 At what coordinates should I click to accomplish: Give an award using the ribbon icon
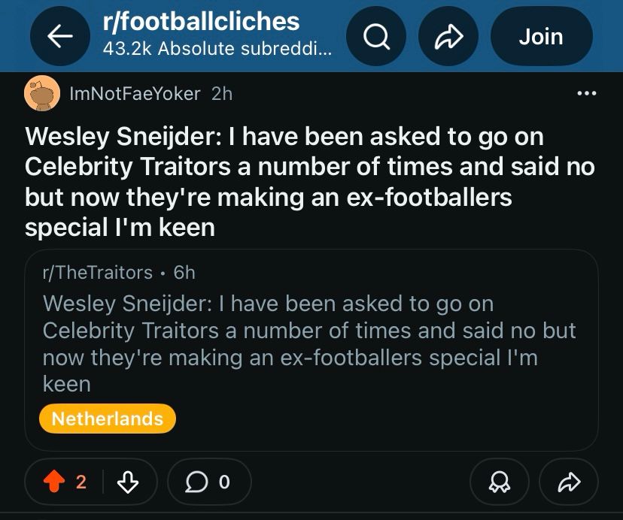point(500,482)
